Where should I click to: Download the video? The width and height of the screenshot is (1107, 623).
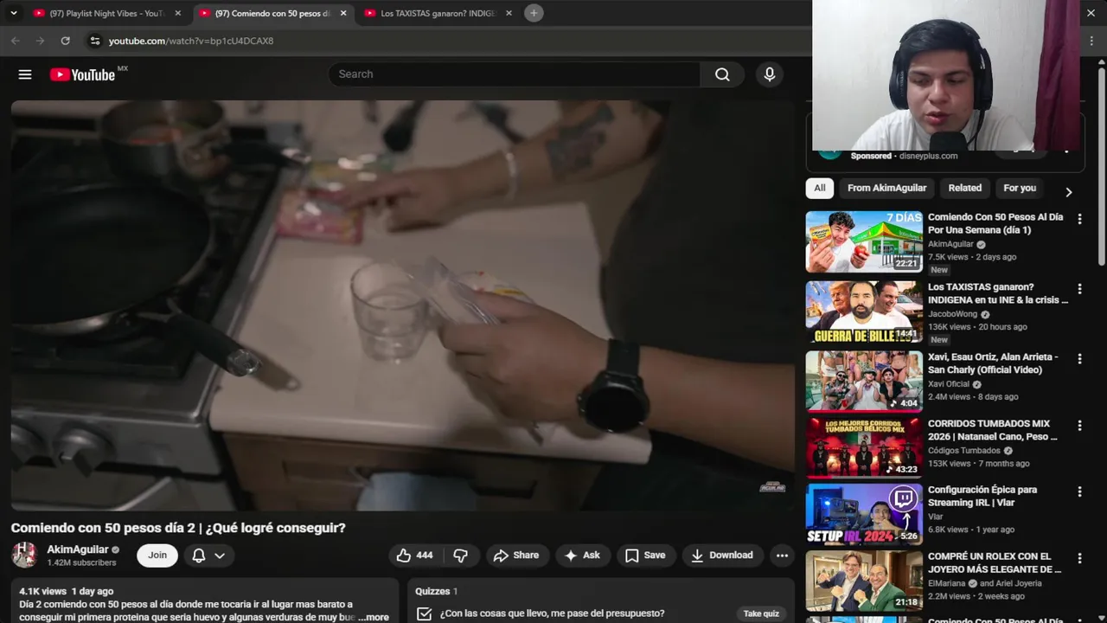(x=722, y=556)
